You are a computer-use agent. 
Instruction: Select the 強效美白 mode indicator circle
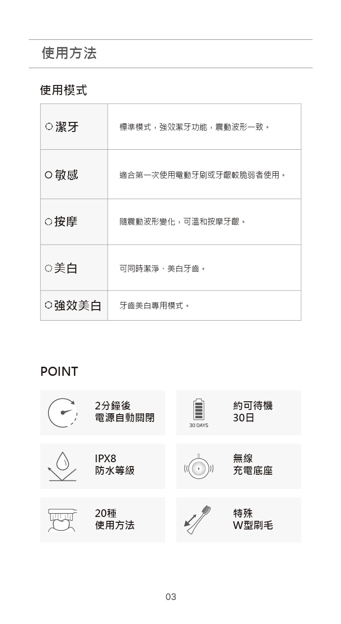click(48, 305)
